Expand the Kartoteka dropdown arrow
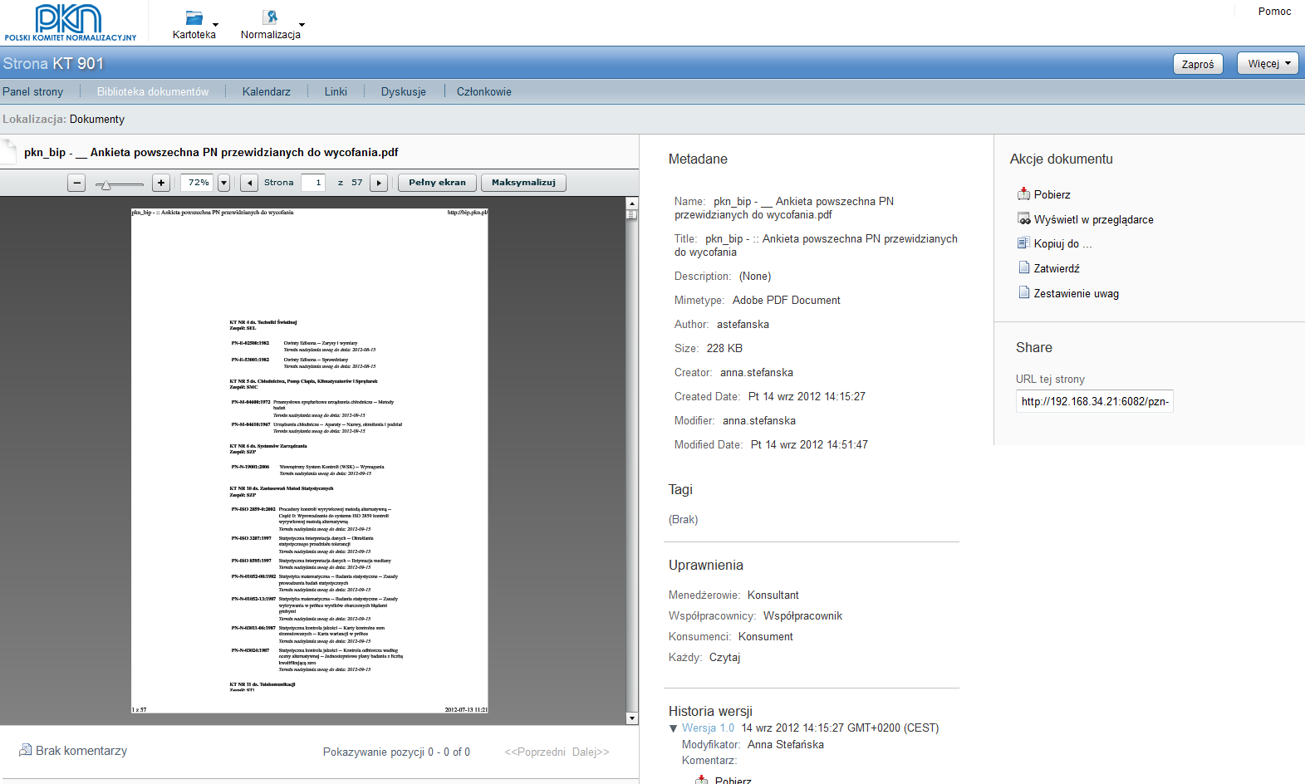Screen dimensions: 1305x784 click(x=216, y=25)
